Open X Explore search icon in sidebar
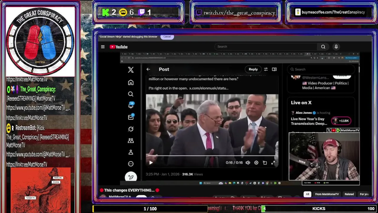378x213 pixels. [x=131, y=94]
